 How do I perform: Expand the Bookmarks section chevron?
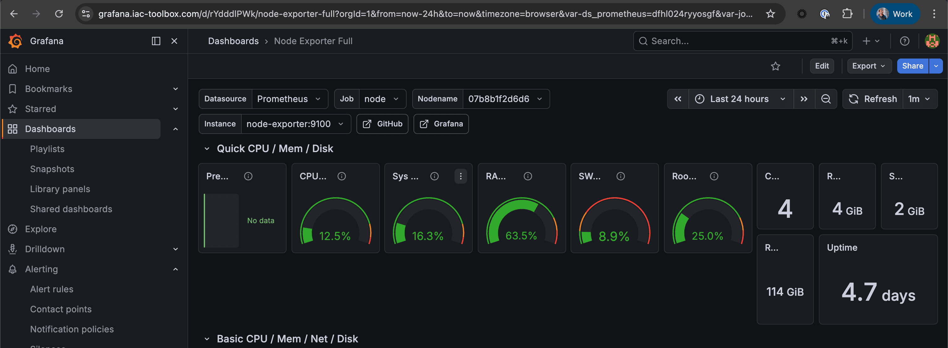point(176,89)
